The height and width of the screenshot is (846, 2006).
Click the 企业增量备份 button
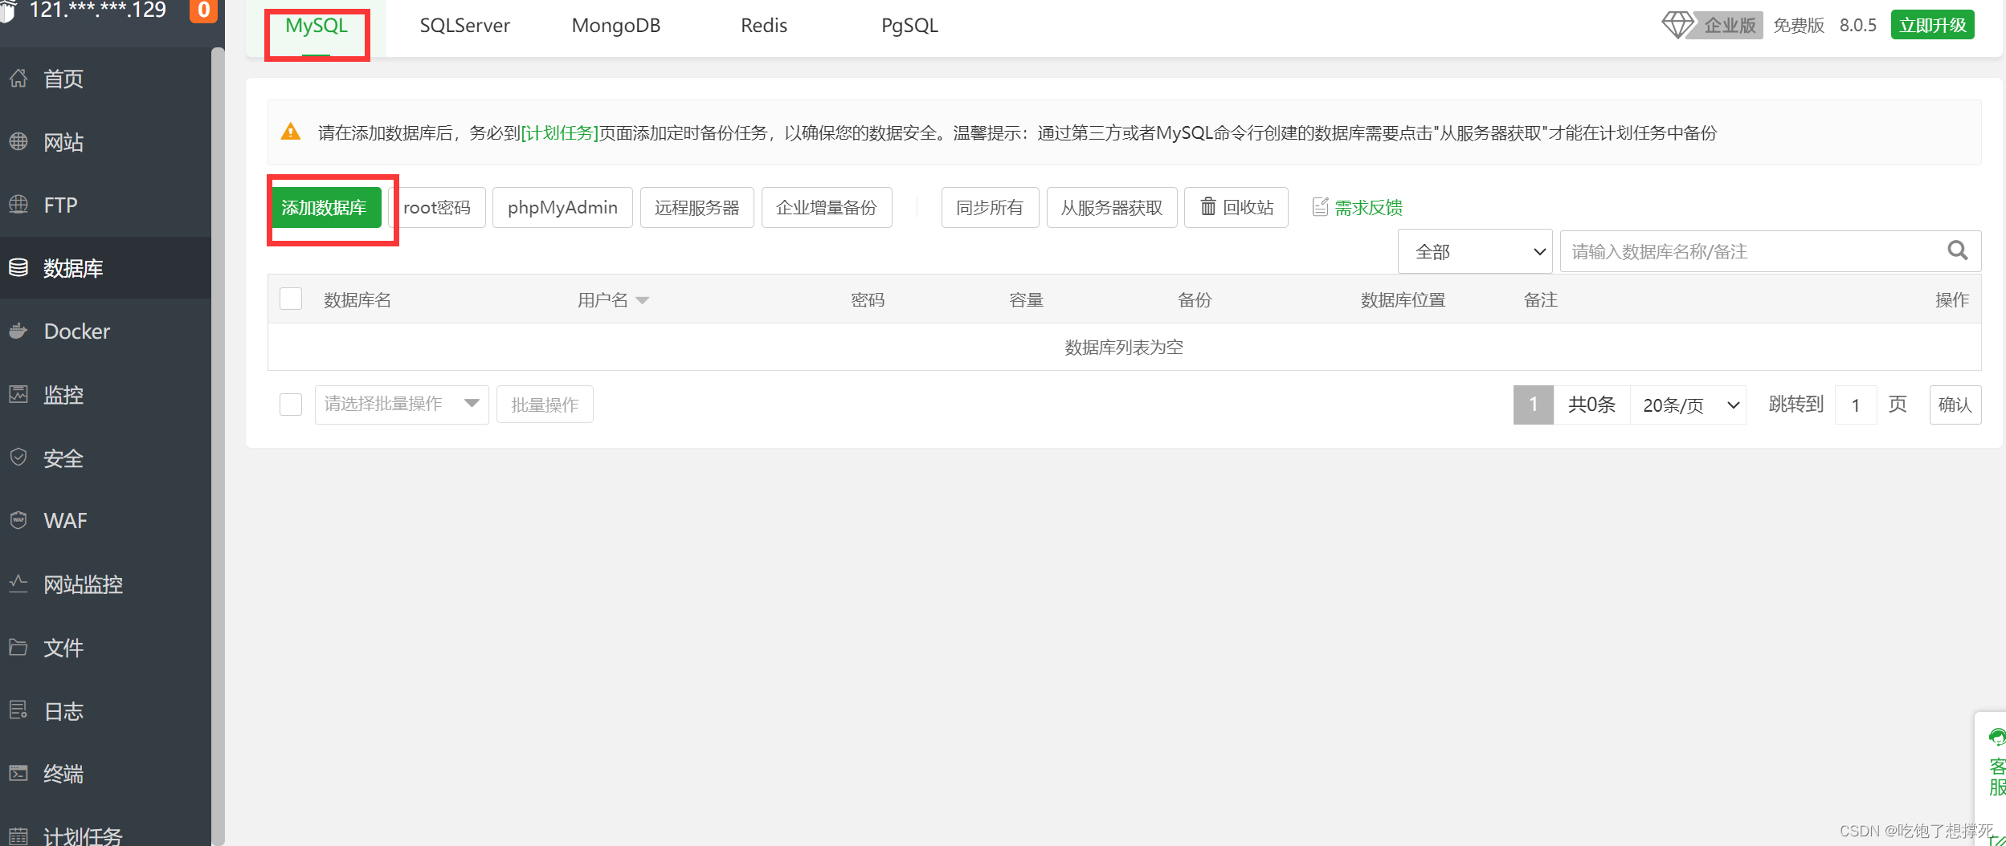(x=827, y=208)
